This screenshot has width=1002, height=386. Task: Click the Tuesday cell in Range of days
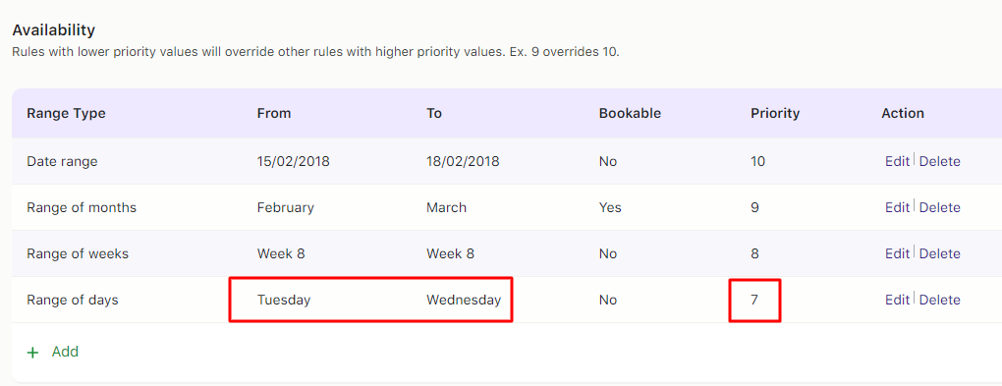[284, 300]
